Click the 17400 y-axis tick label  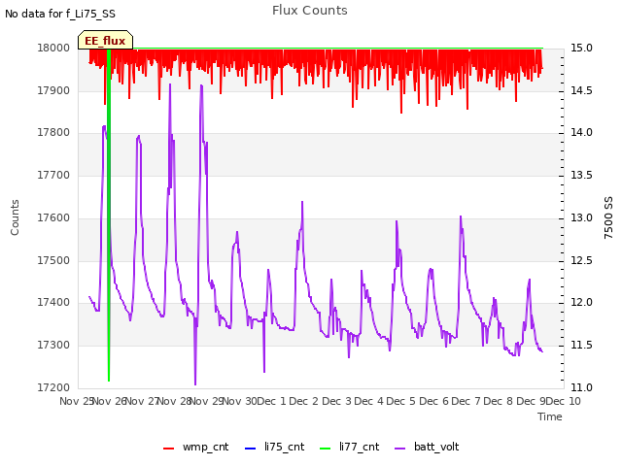[53, 303]
